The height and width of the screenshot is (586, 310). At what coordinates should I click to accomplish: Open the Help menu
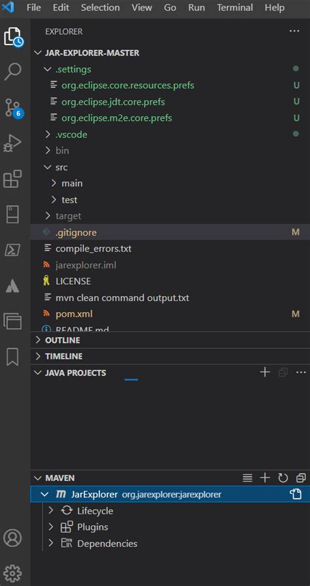[x=275, y=7]
